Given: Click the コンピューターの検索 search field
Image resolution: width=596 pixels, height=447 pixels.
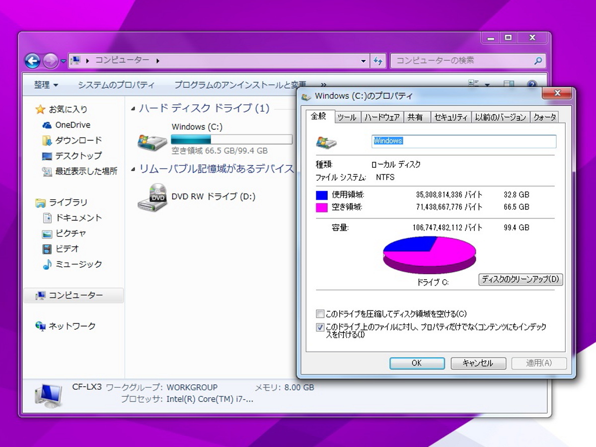Looking at the screenshot, I should pos(468,61).
